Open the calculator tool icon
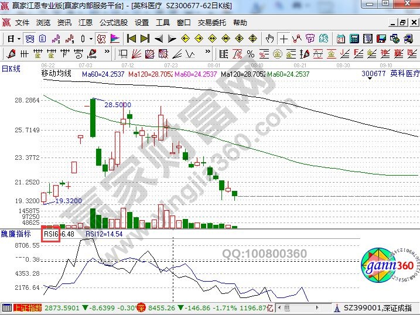420x315 pixels. coord(354,39)
